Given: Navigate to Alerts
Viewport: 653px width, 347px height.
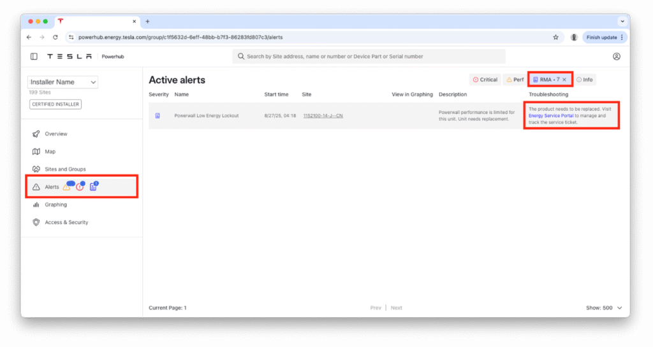Looking at the screenshot, I should pos(52,187).
